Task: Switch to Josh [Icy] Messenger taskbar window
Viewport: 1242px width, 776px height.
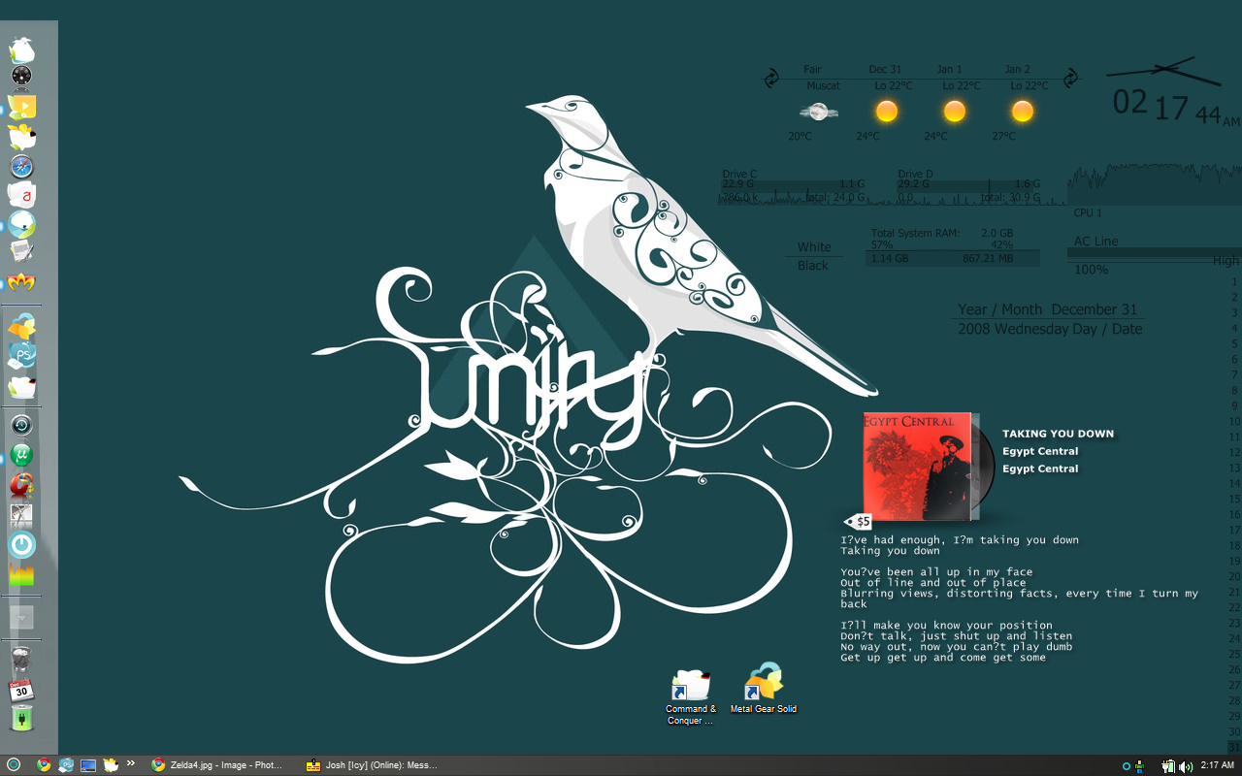Action: coord(372,765)
